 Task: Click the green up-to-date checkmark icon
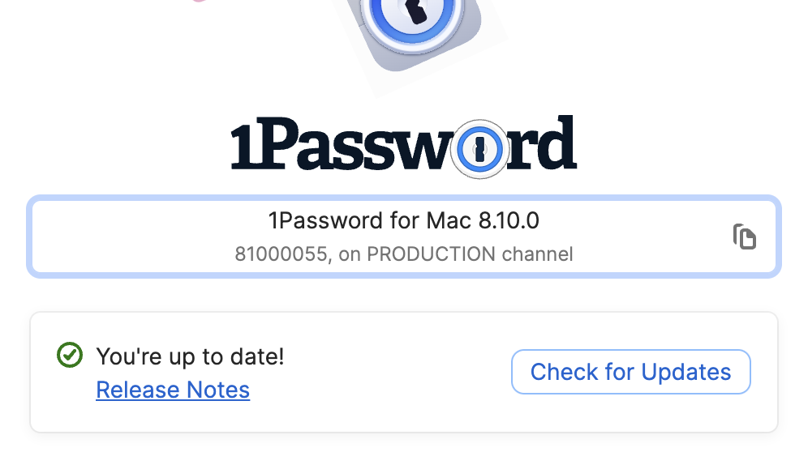[71, 355]
